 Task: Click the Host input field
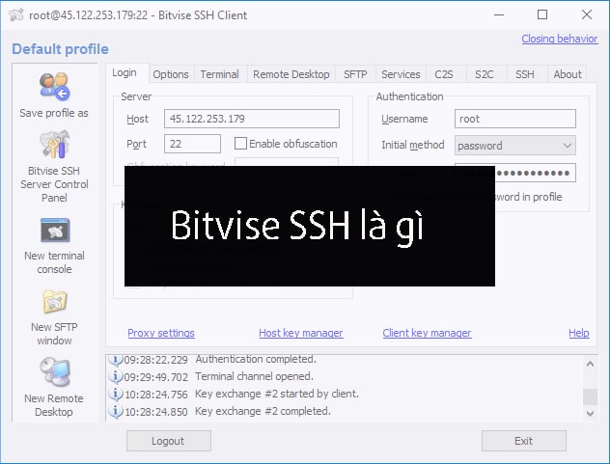pos(252,119)
